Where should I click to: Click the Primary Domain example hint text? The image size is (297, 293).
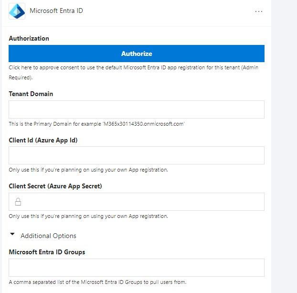point(96,124)
